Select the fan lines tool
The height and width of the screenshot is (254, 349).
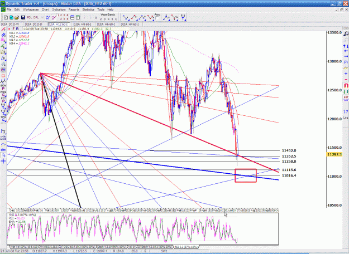pos(3,52)
